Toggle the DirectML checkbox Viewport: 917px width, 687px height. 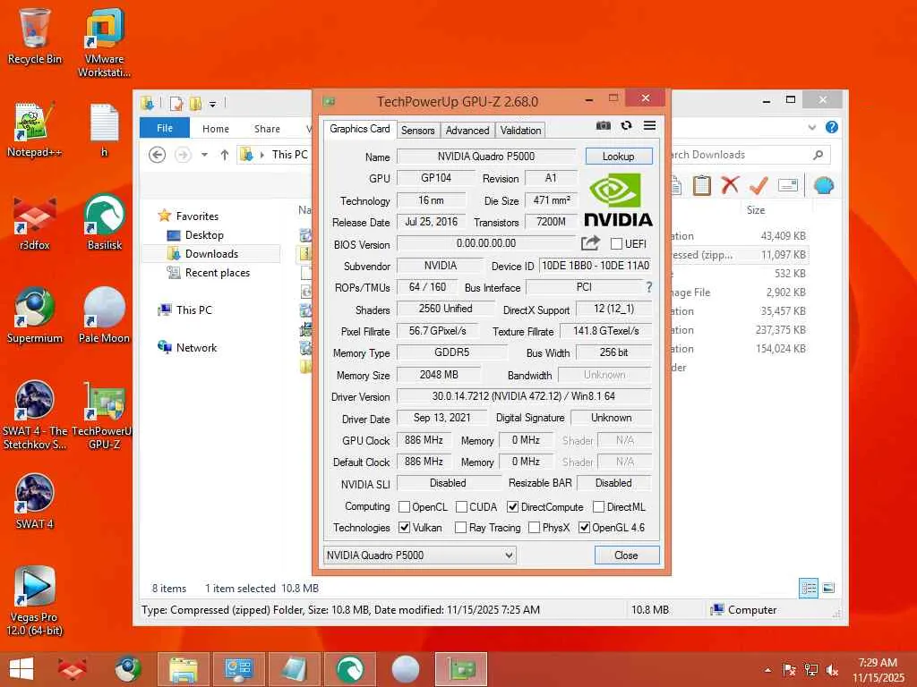click(x=598, y=506)
